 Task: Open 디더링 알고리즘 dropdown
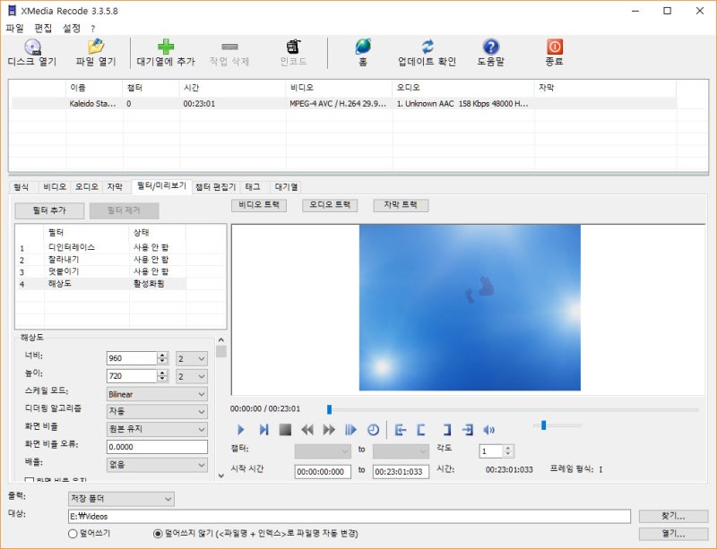tap(157, 411)
